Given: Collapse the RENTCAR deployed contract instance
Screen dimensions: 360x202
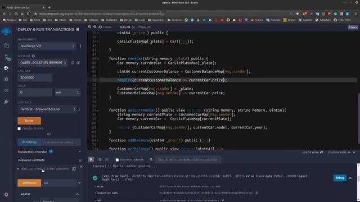Looking at the screenshot, I should point(18,169).
